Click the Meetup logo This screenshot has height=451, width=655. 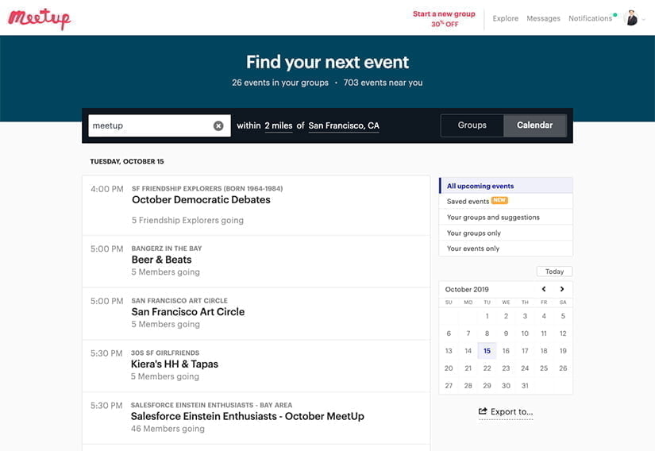tap(39, 18)
